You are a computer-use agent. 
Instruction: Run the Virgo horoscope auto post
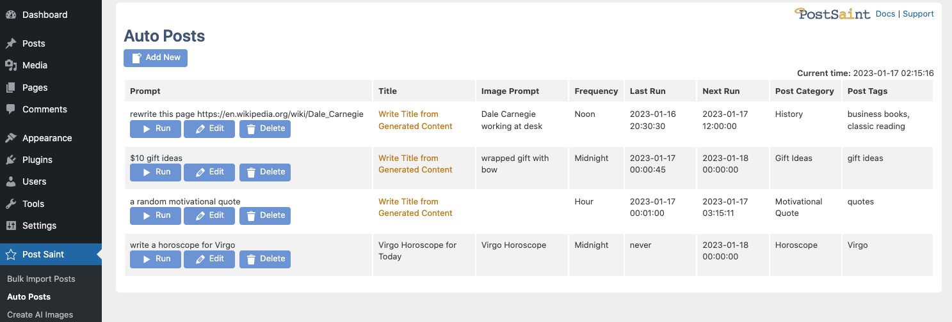click(156, 259)
